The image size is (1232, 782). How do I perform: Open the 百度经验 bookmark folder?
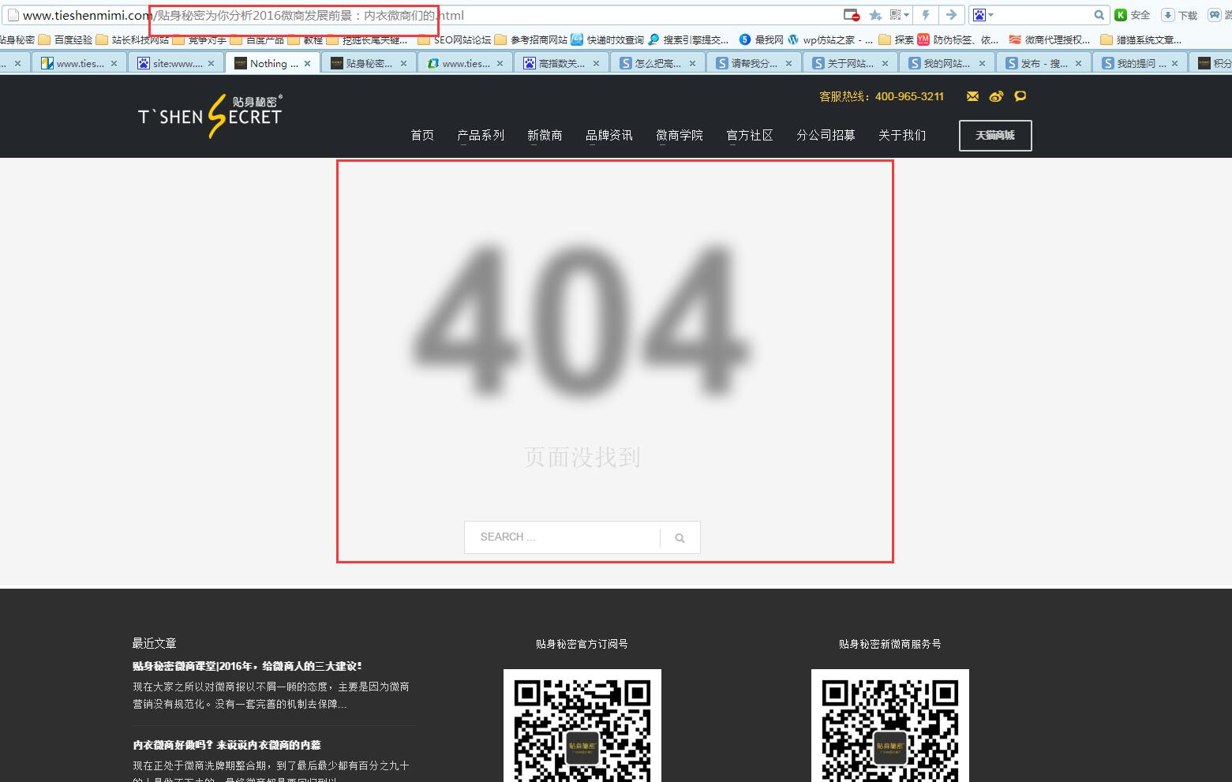66,39
